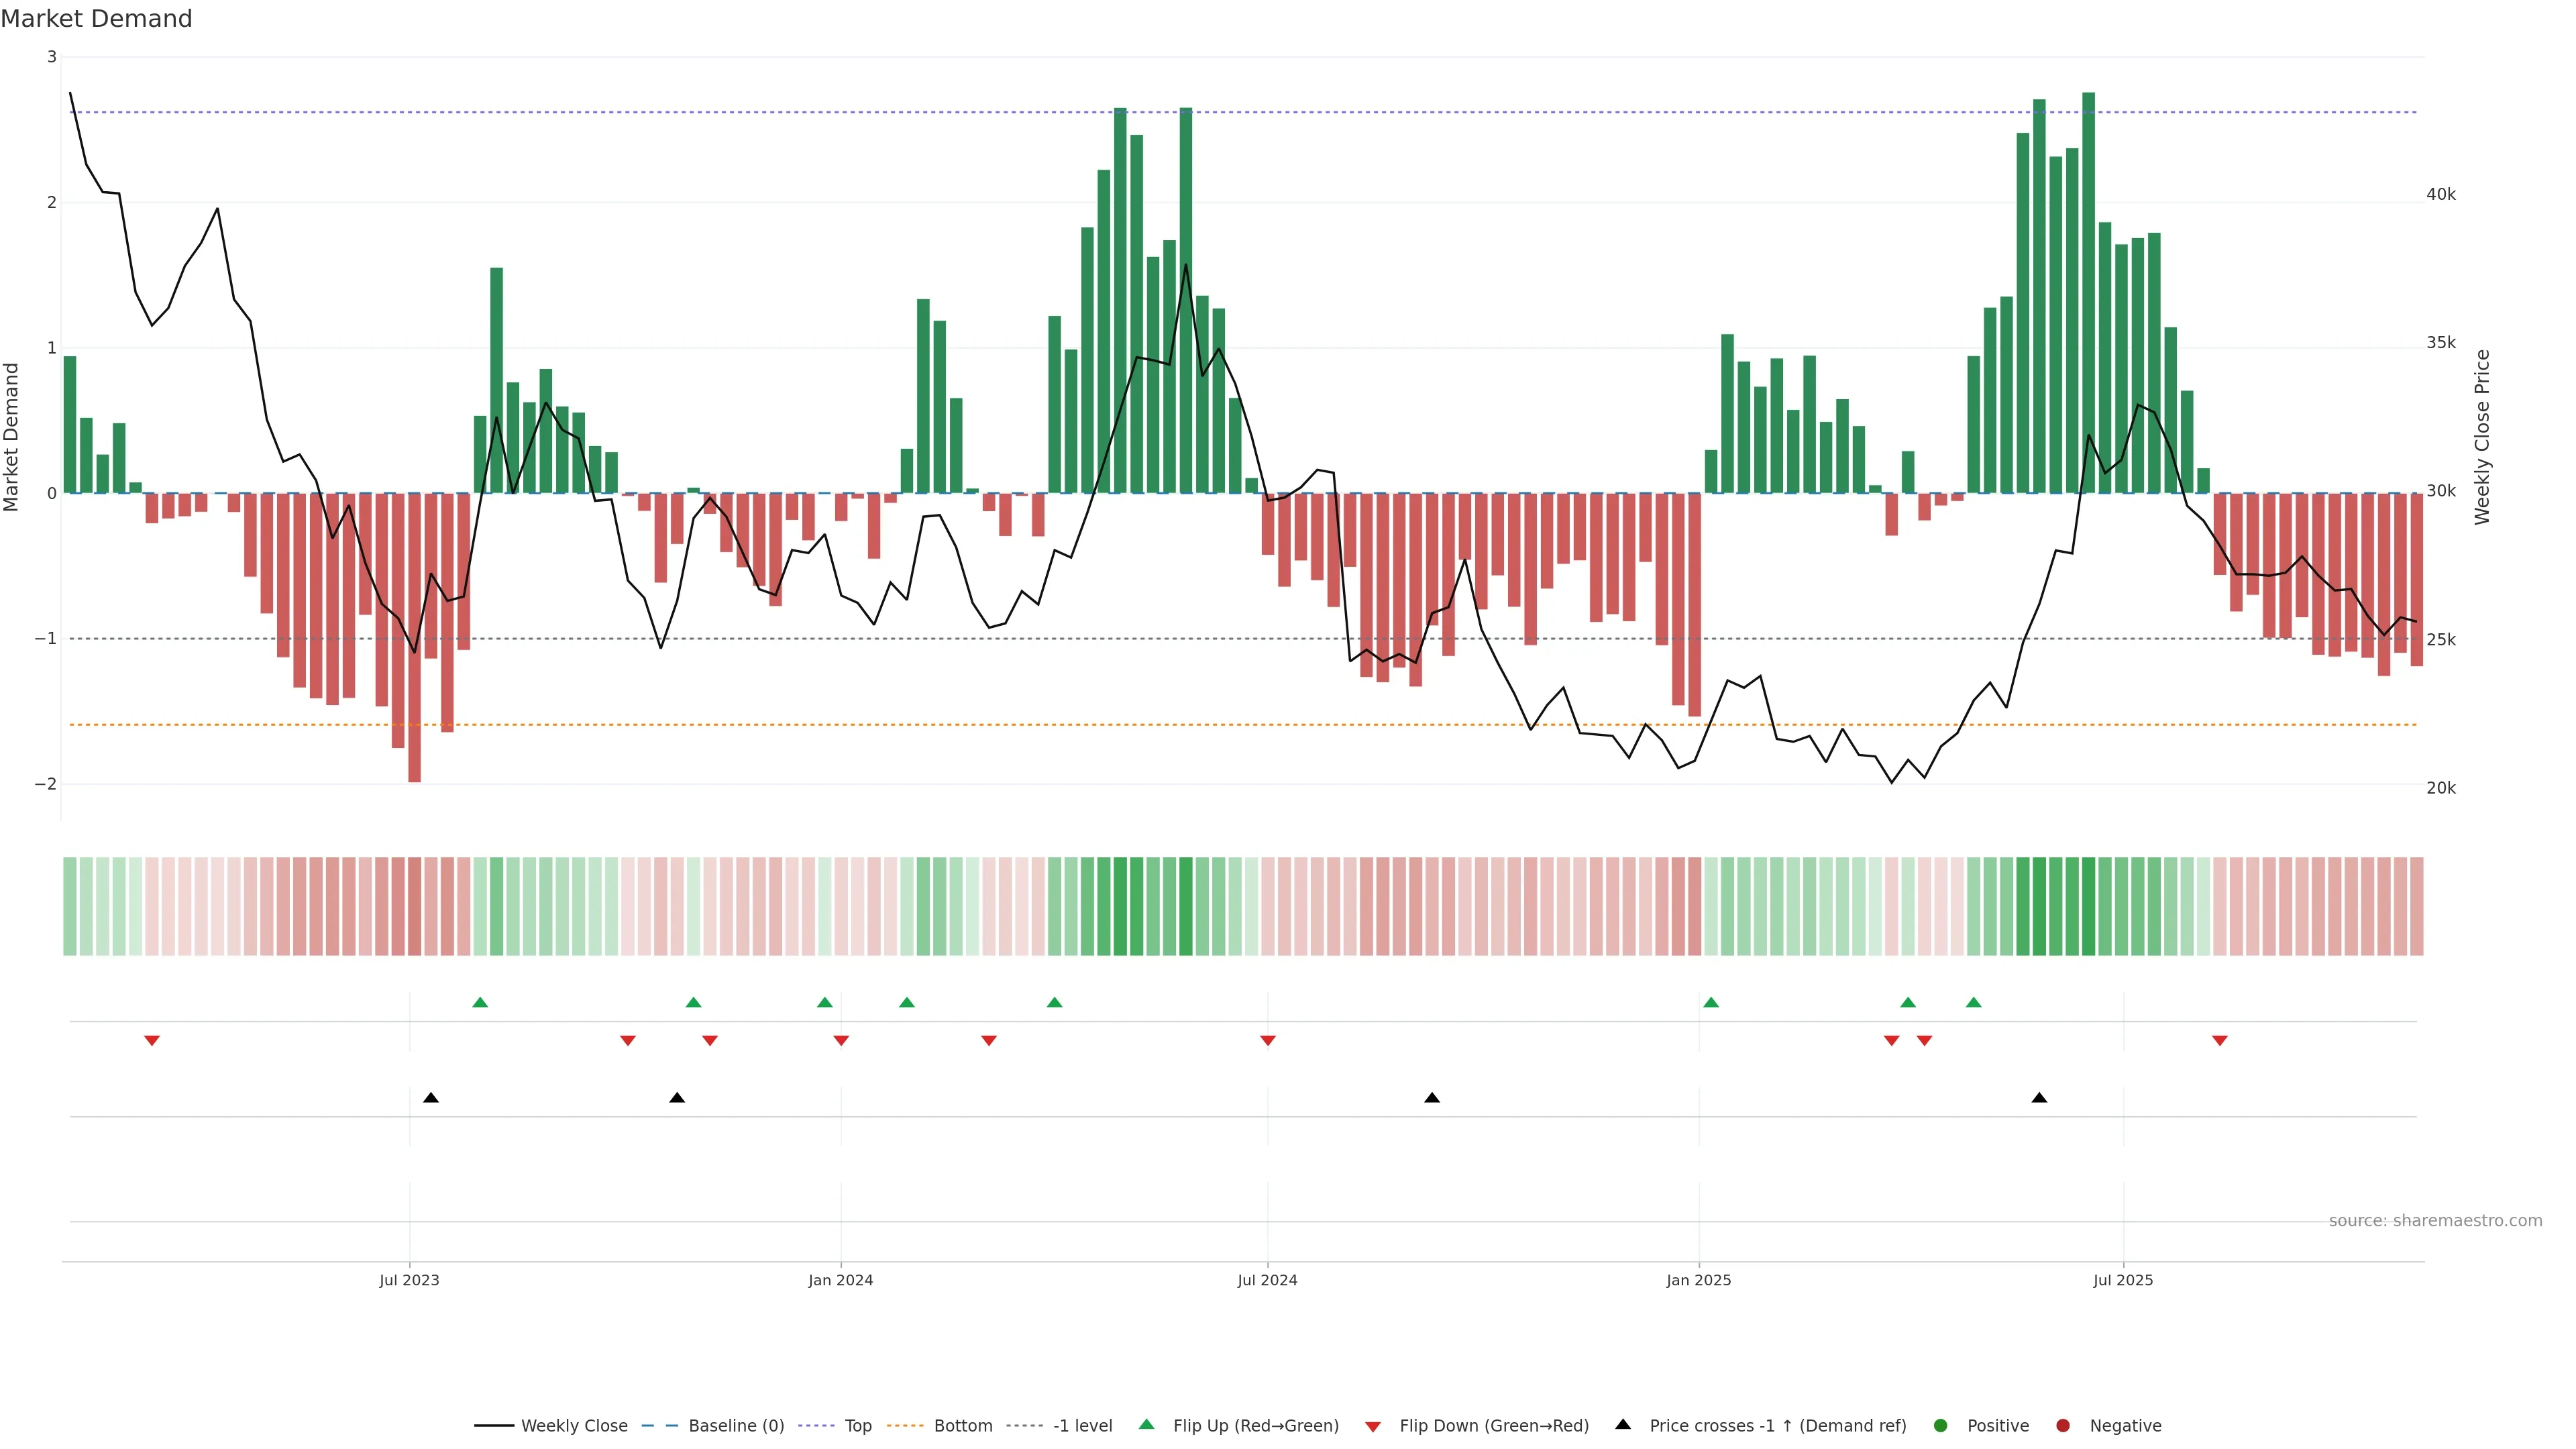
Task: Click the first black price-cross marker near Jul 2023
Action: coord(431,1098)
